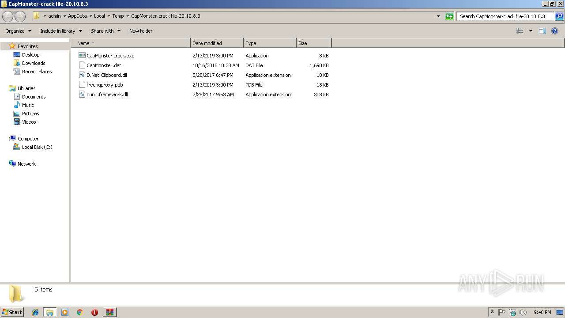565x318 pixels.
Task: Open Documents library in the sidebar
Action: (34, 97)
